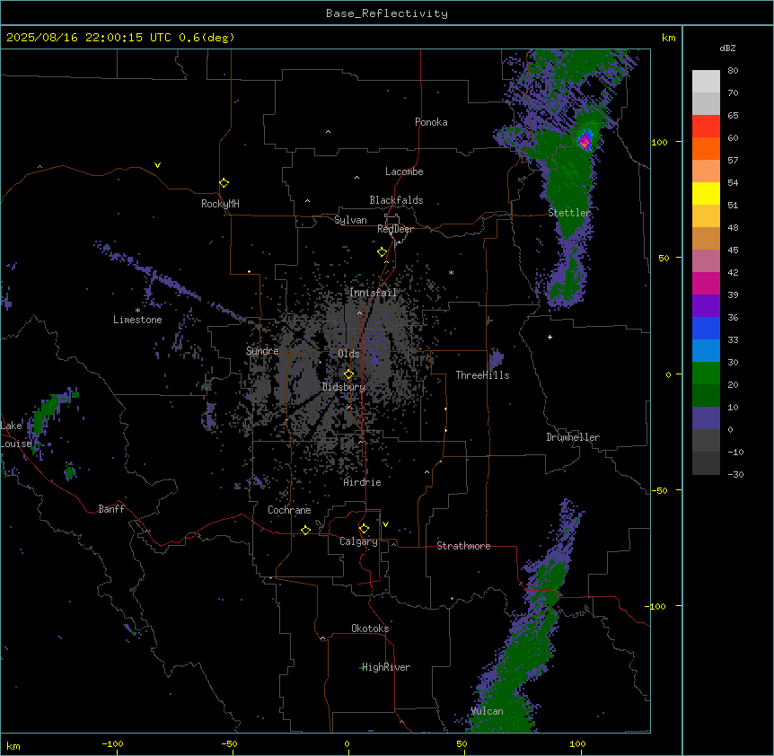This screenshot has width=774, height=756.
Task: Click the Lake Louise label
Action: coord(16,435)
